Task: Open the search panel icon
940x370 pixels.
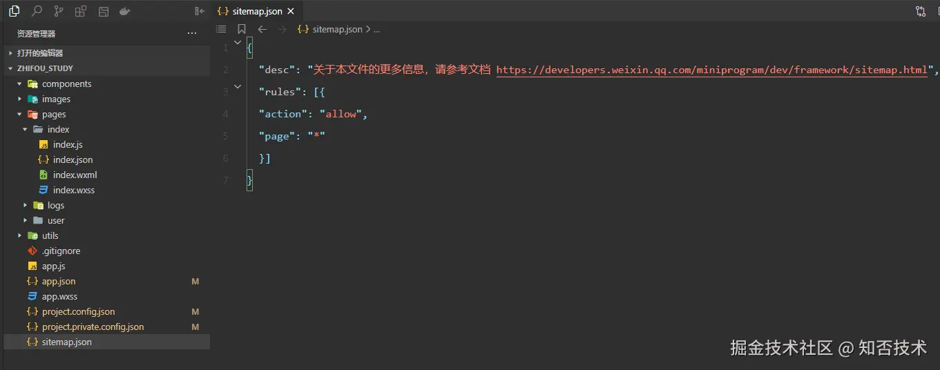Action: pos(37,11)
